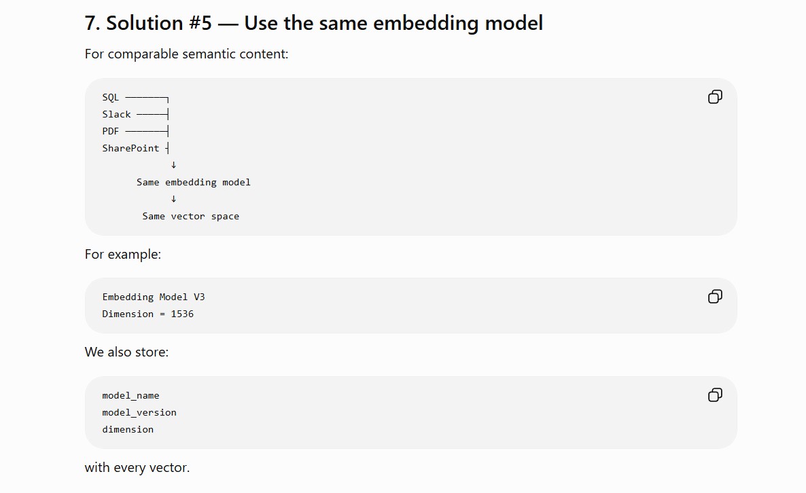Click the 'Same vector space' diagram text
The width and height of the screenshot is (806, 493).
(191, 216)
